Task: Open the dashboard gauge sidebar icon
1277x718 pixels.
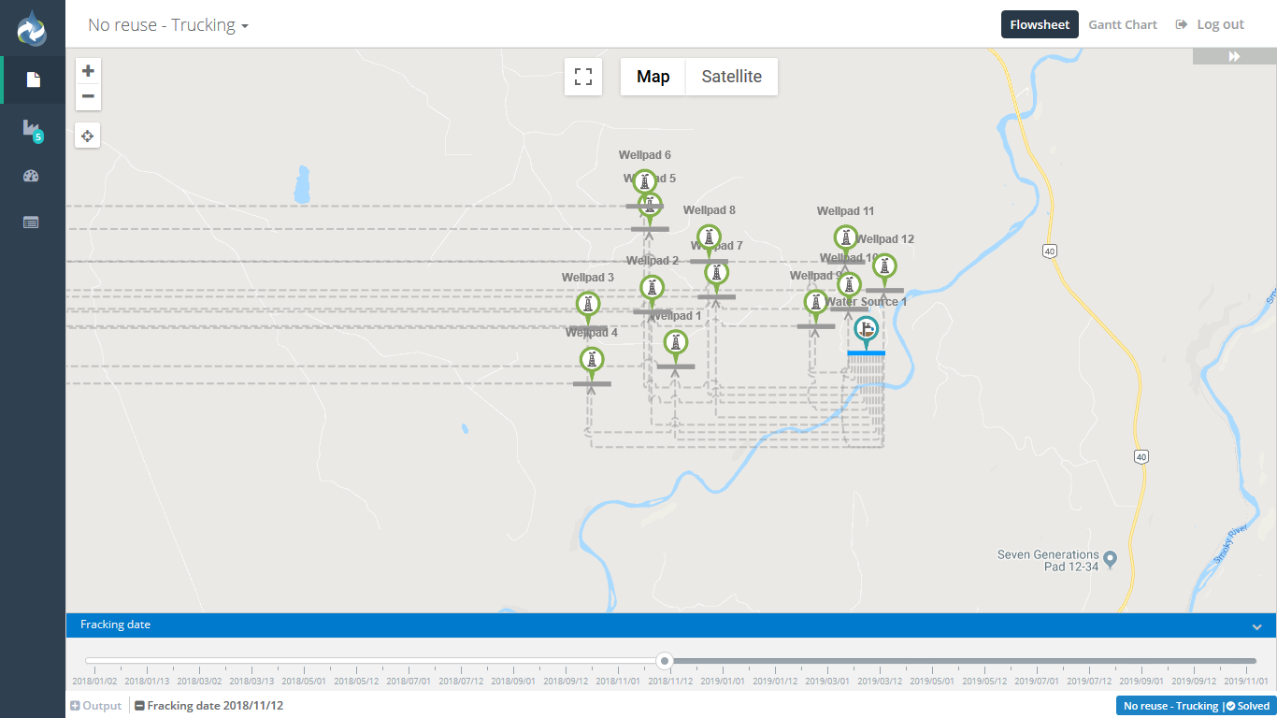Action: tap(32, 176)
